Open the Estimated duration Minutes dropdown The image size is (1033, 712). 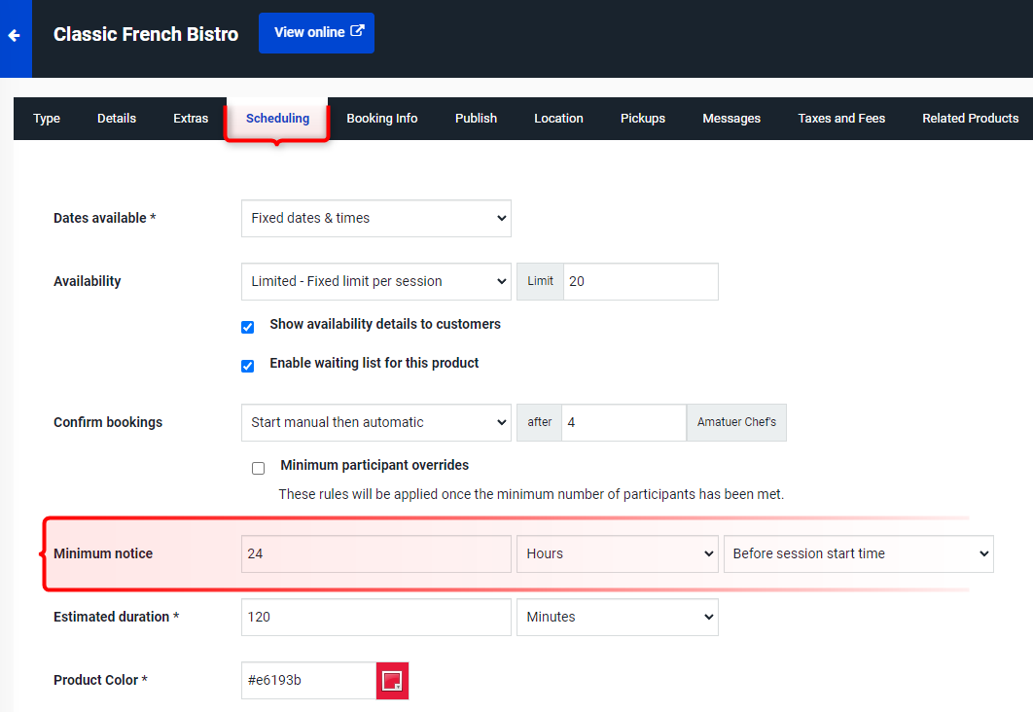[x=618, y=617]
